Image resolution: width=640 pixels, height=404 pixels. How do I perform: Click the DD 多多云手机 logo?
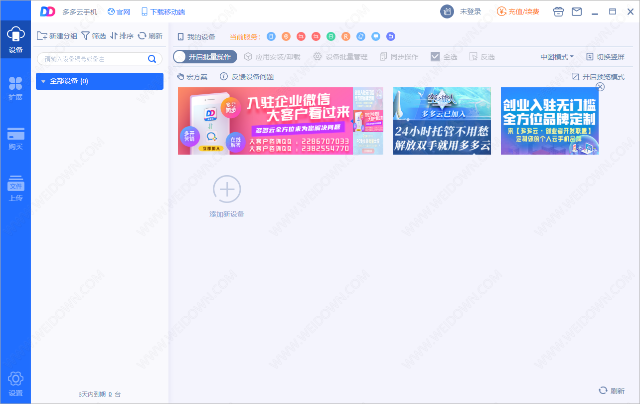[x=47, y=11]
